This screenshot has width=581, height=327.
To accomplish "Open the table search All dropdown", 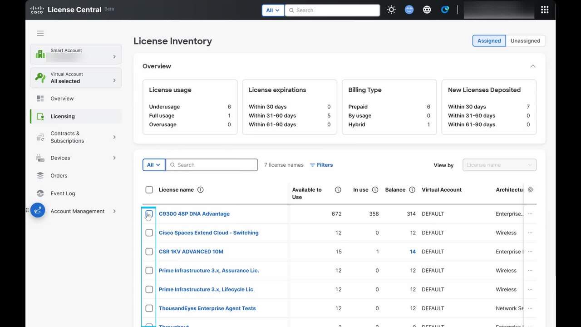I will coord(154,165).
